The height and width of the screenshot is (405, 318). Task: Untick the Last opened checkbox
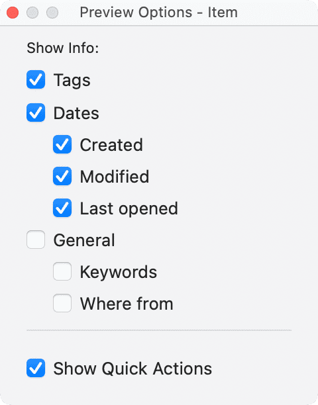(x=62, y=208)
